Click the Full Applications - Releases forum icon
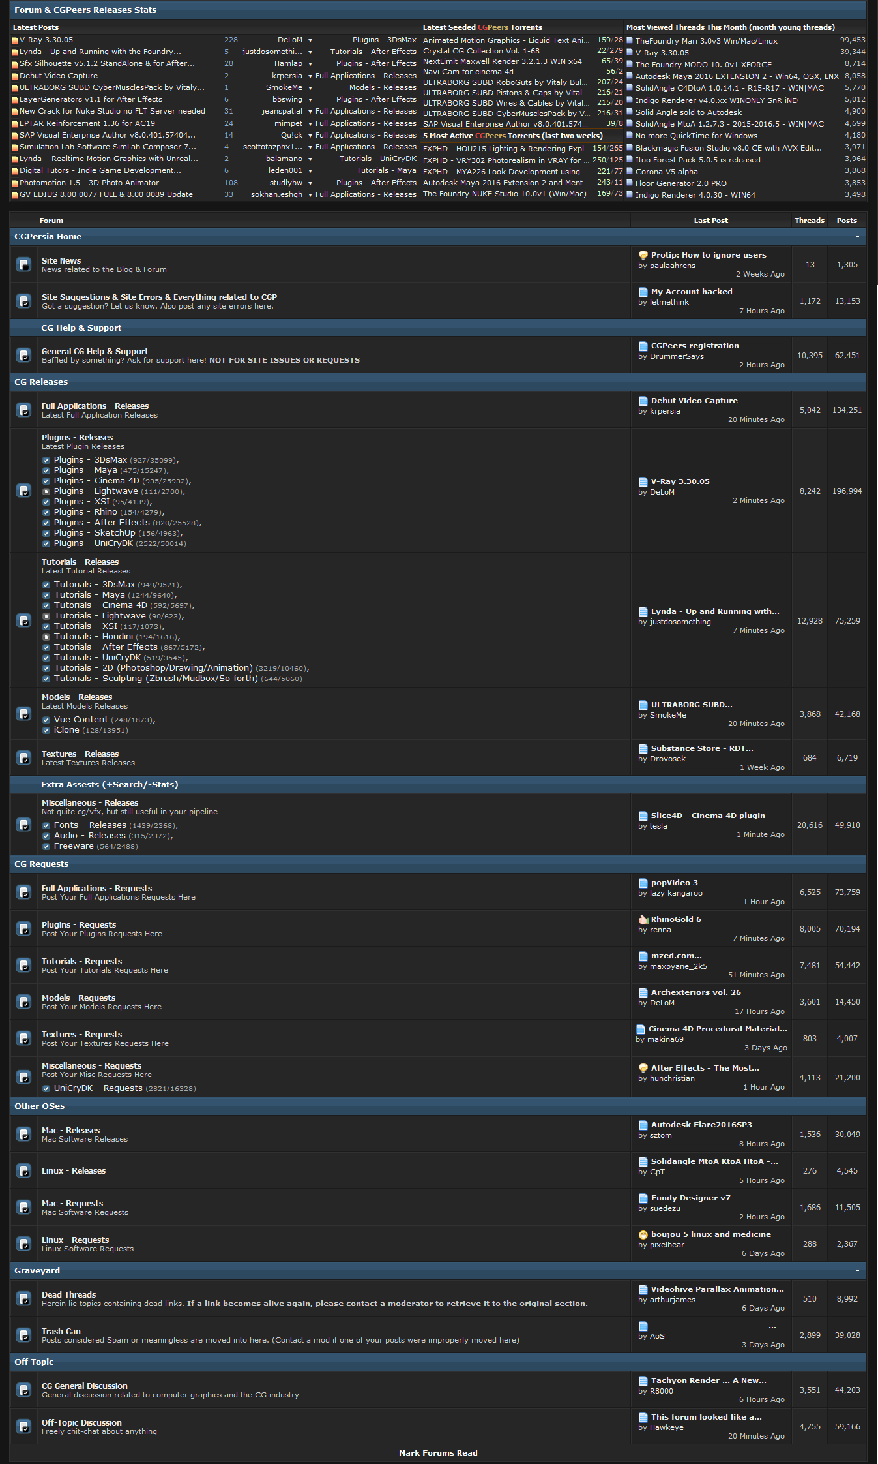 pos(23,410)
